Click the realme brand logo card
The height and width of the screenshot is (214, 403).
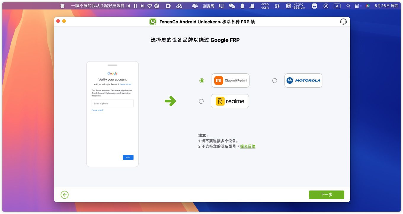point(230,101)
